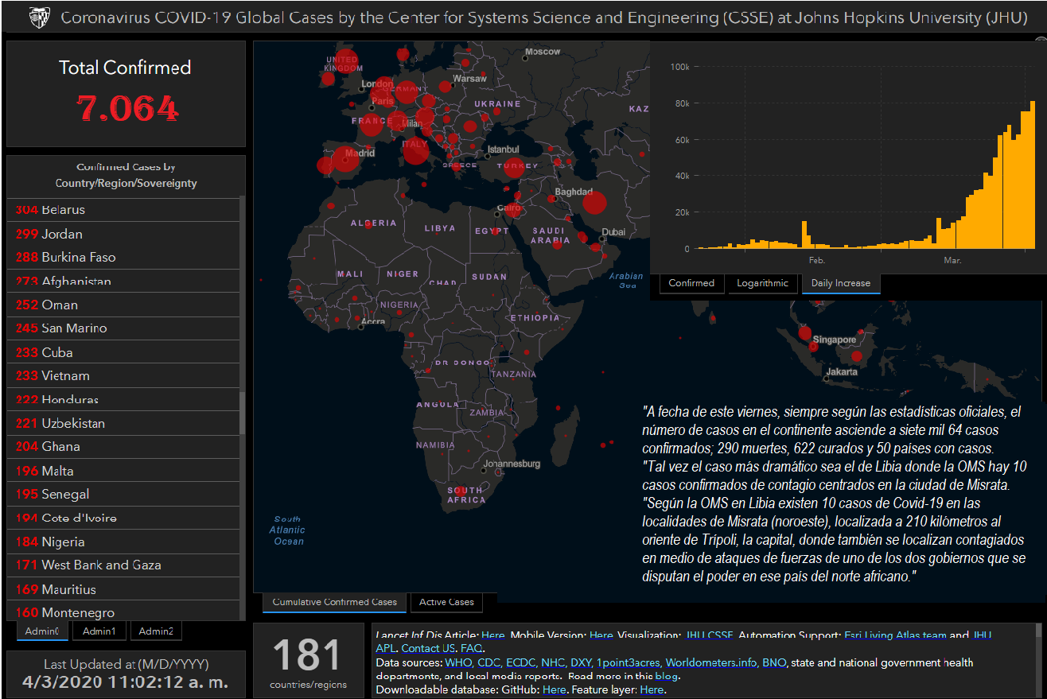Viewport: 1047px width, 699px height.
Task: Select the Admin2 list tab
Action: [x=155, y=631]
